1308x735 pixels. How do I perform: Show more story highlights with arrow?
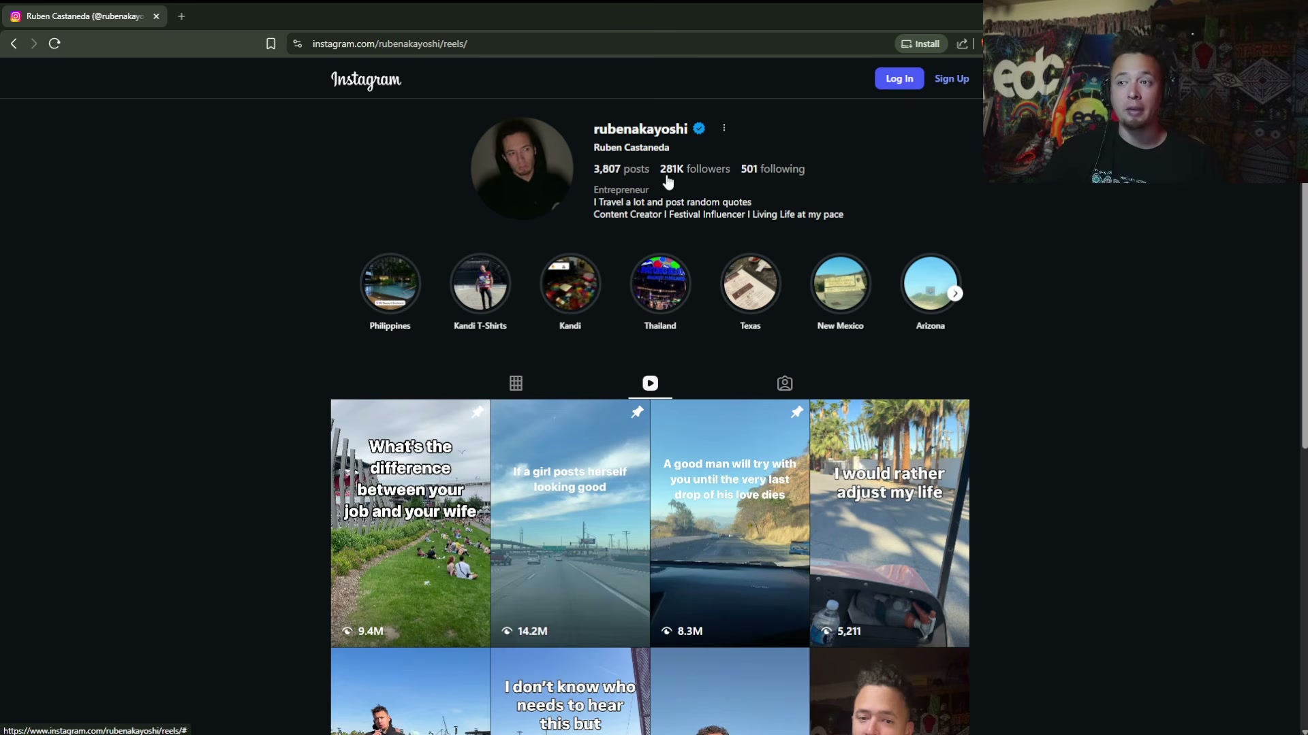point(955,293)
